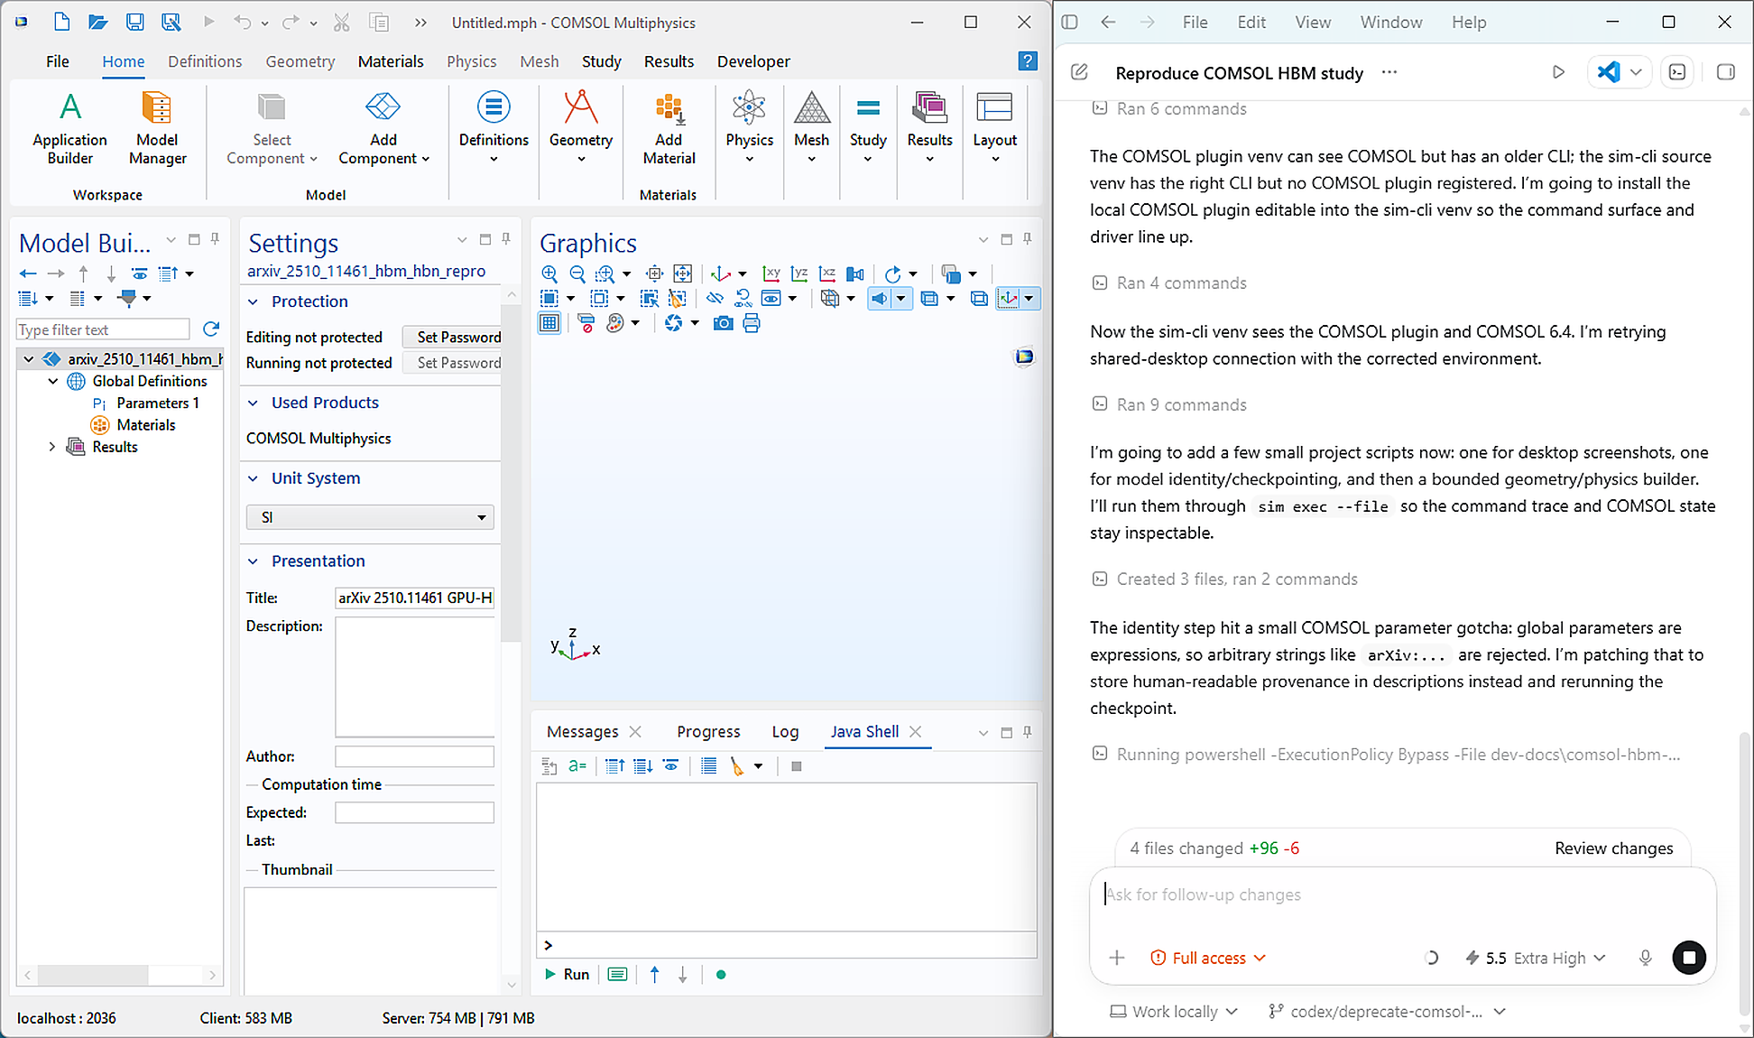Open the Codex Window menu
Viewport: 1754px width, 1038px height.
pyautogui.click(x=1390, y=22)
